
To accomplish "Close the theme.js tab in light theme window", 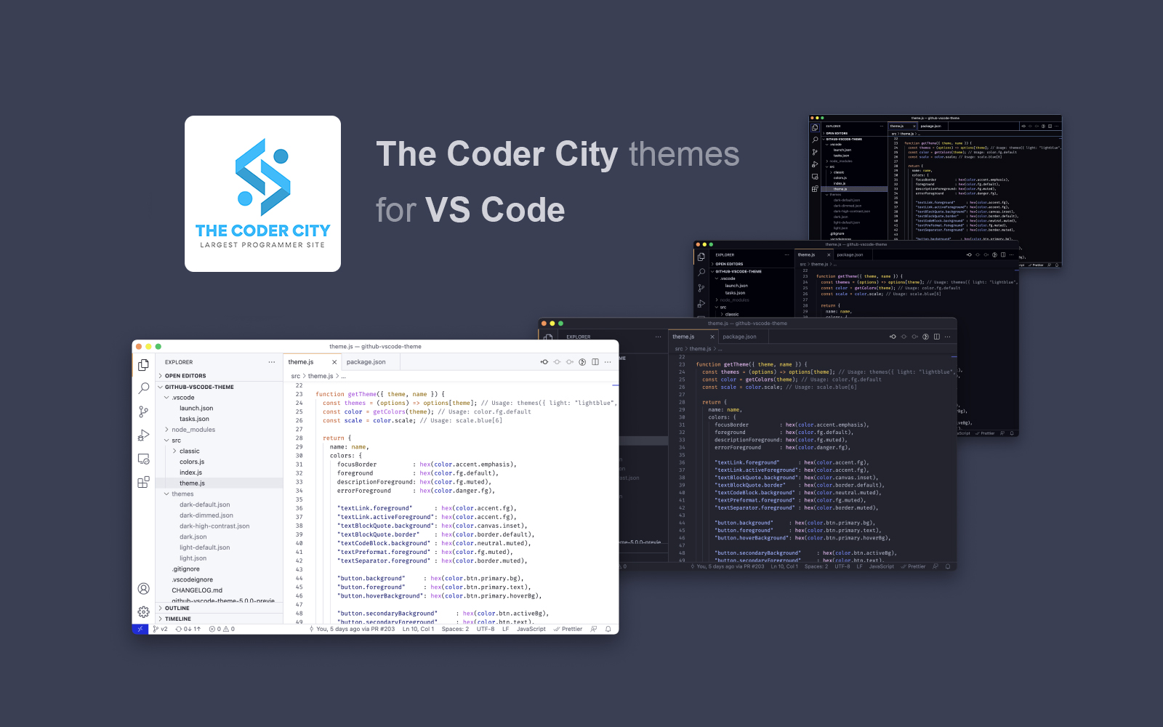I will coord(334,362).
